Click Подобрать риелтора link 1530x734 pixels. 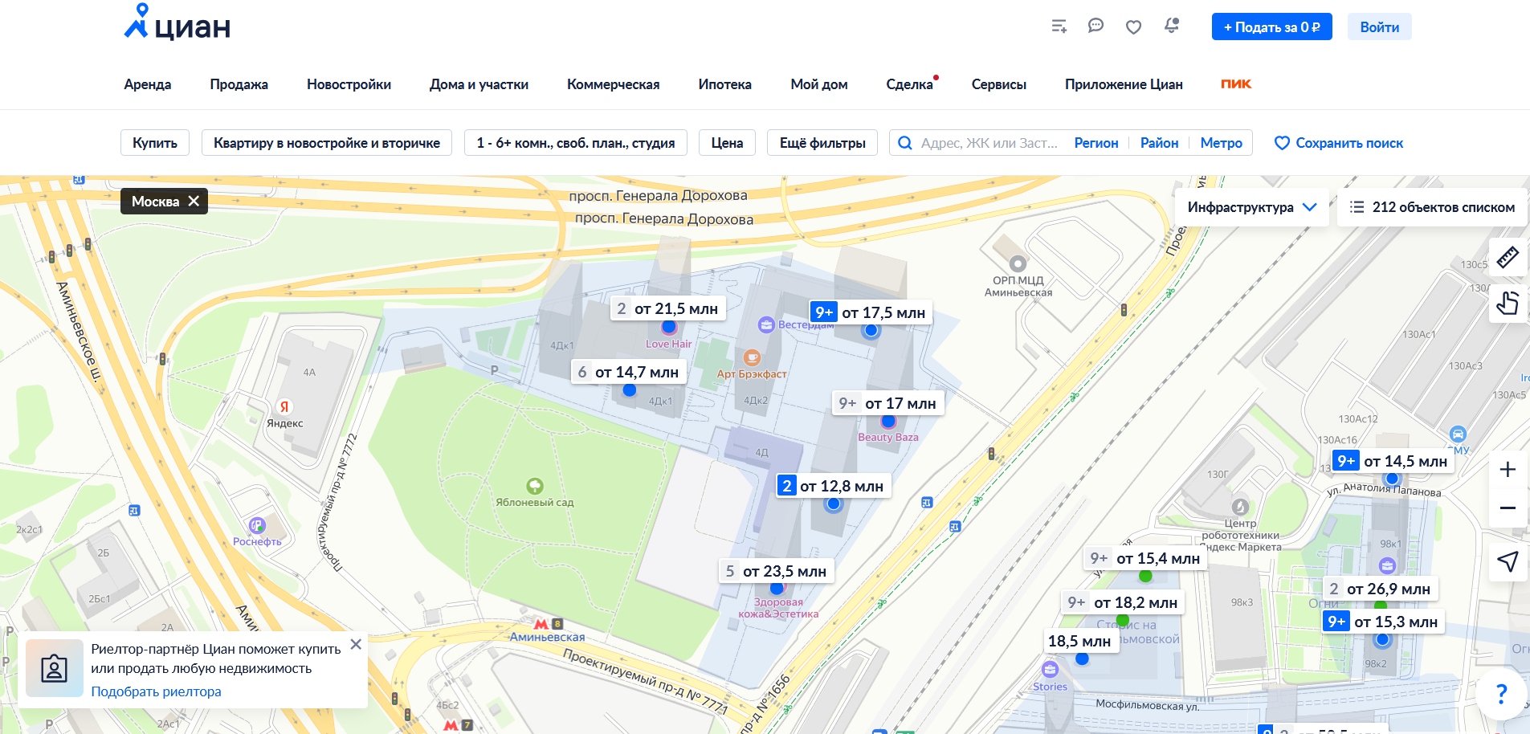(156, 691)
